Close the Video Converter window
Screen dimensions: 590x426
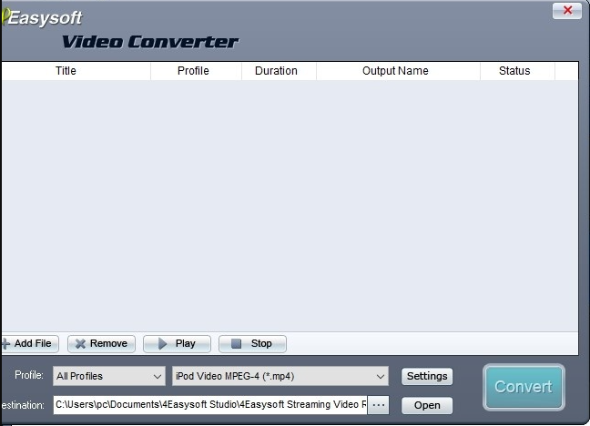566,11
